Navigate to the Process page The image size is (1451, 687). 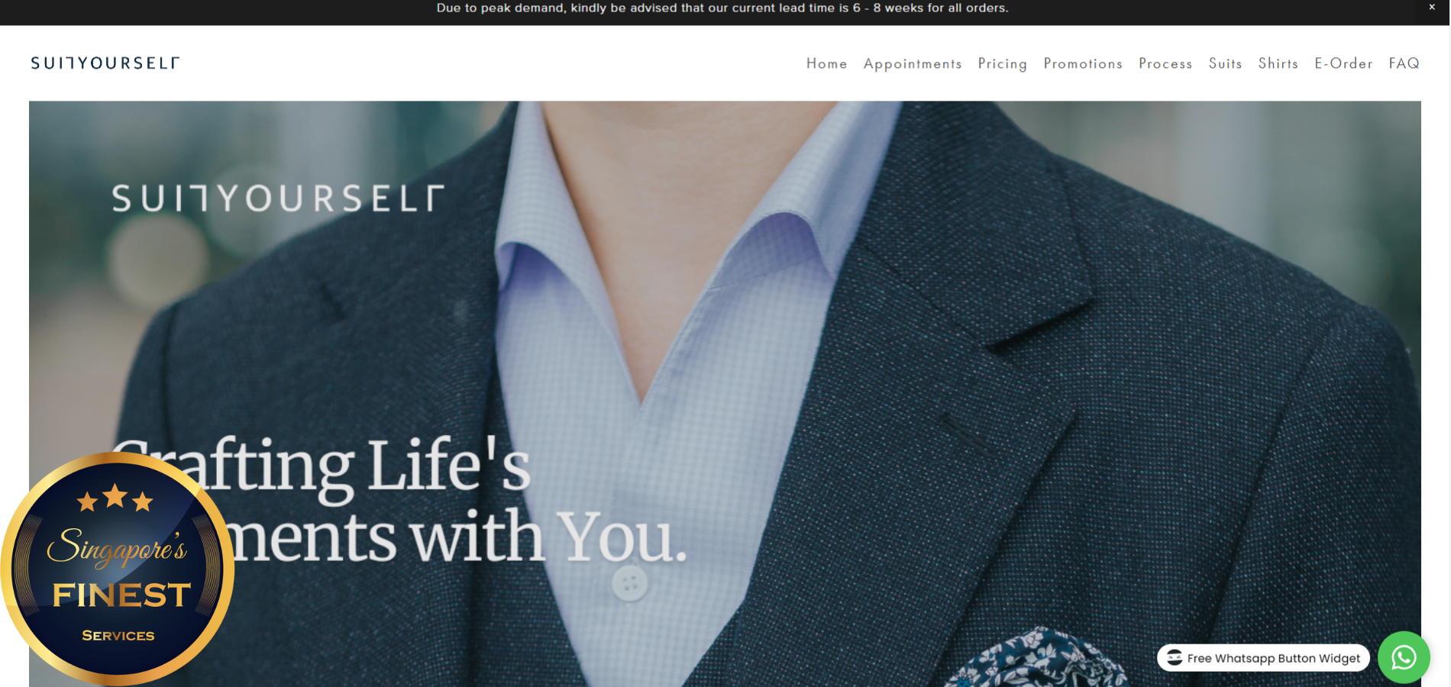tap(1165, 63)
